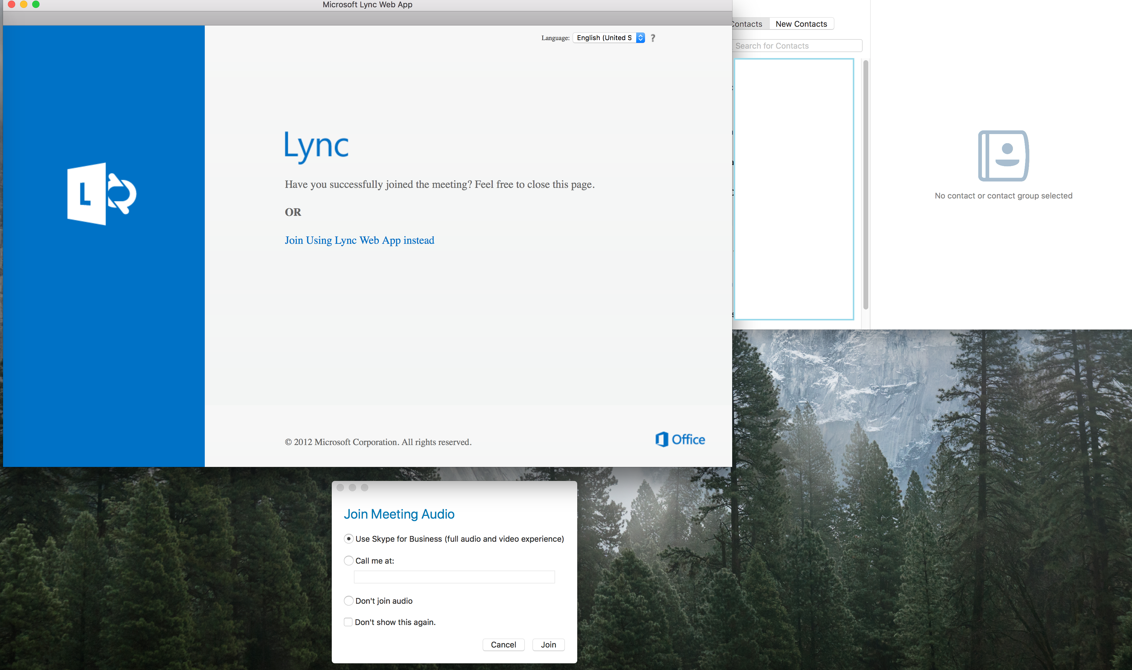Click the Join Meeting Audio heading

click(x=399, y=514)
